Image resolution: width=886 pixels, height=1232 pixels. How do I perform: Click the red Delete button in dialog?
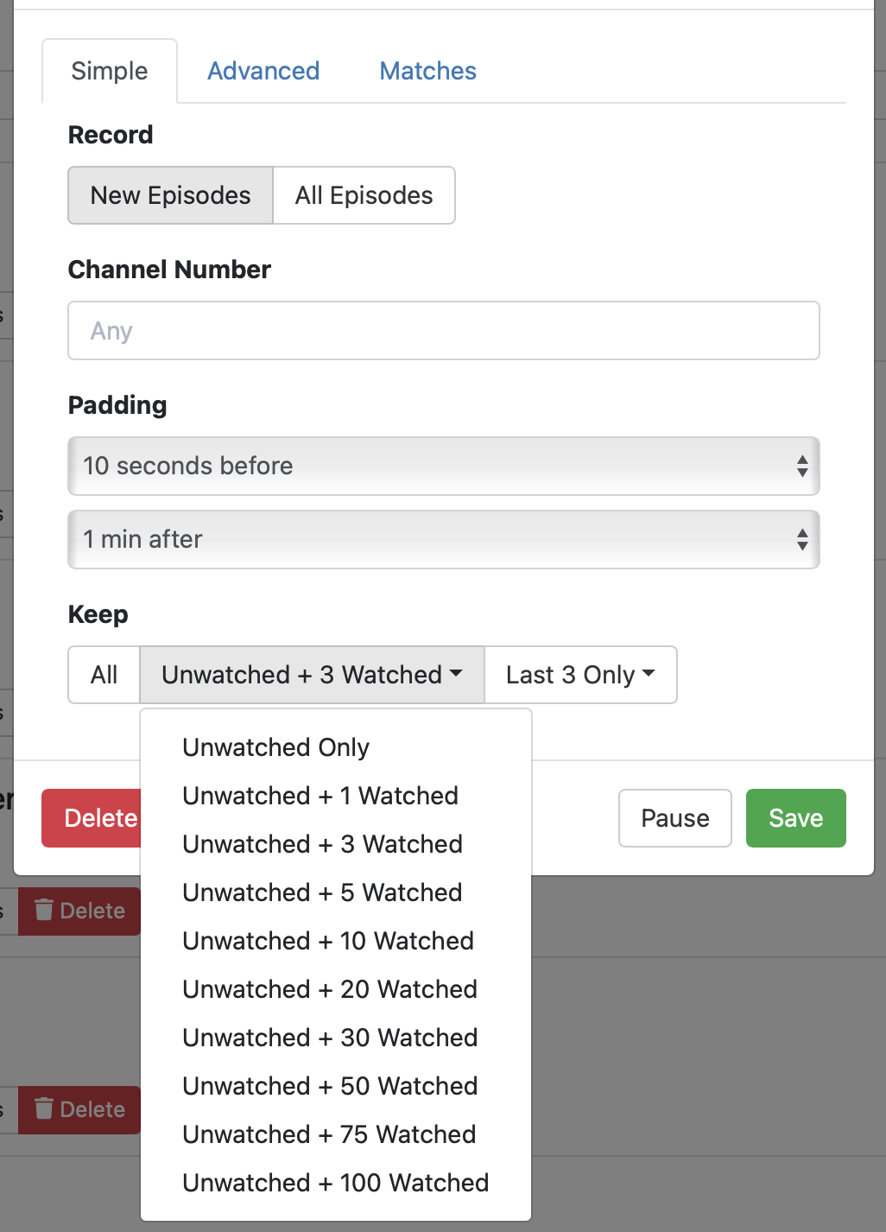point(92,818)
